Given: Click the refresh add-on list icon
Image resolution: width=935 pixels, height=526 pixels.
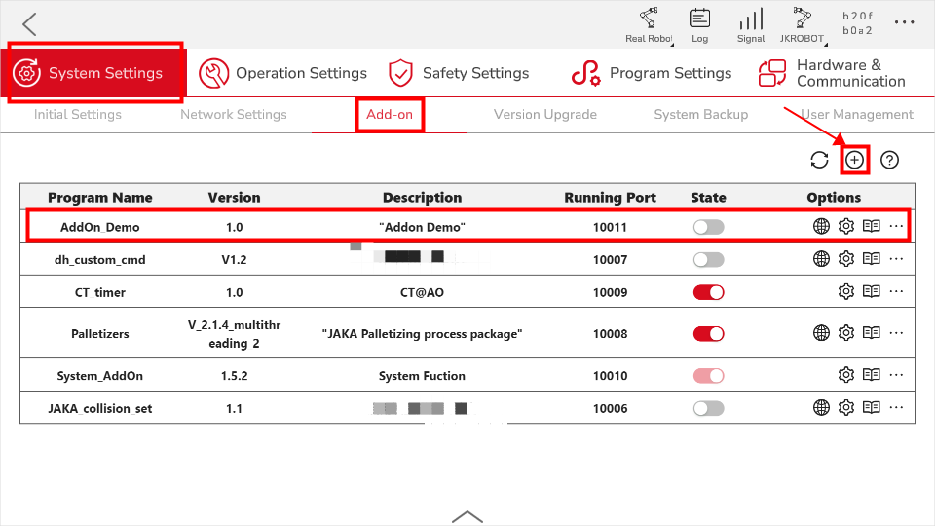Looking at the screenshot, I should point(820,161).
